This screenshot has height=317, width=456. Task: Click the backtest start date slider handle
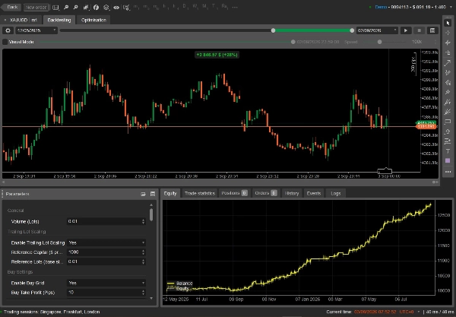tap(273, 30)
